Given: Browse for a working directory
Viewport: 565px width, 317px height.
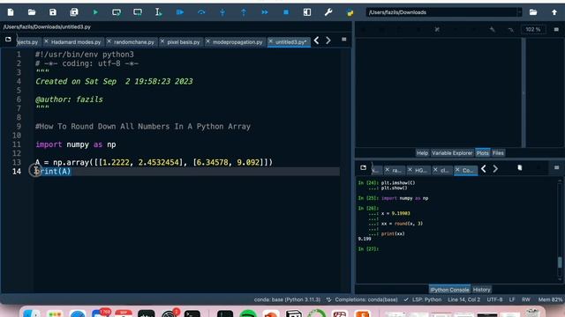Looking at the screenshot, I should click(533, 12).
